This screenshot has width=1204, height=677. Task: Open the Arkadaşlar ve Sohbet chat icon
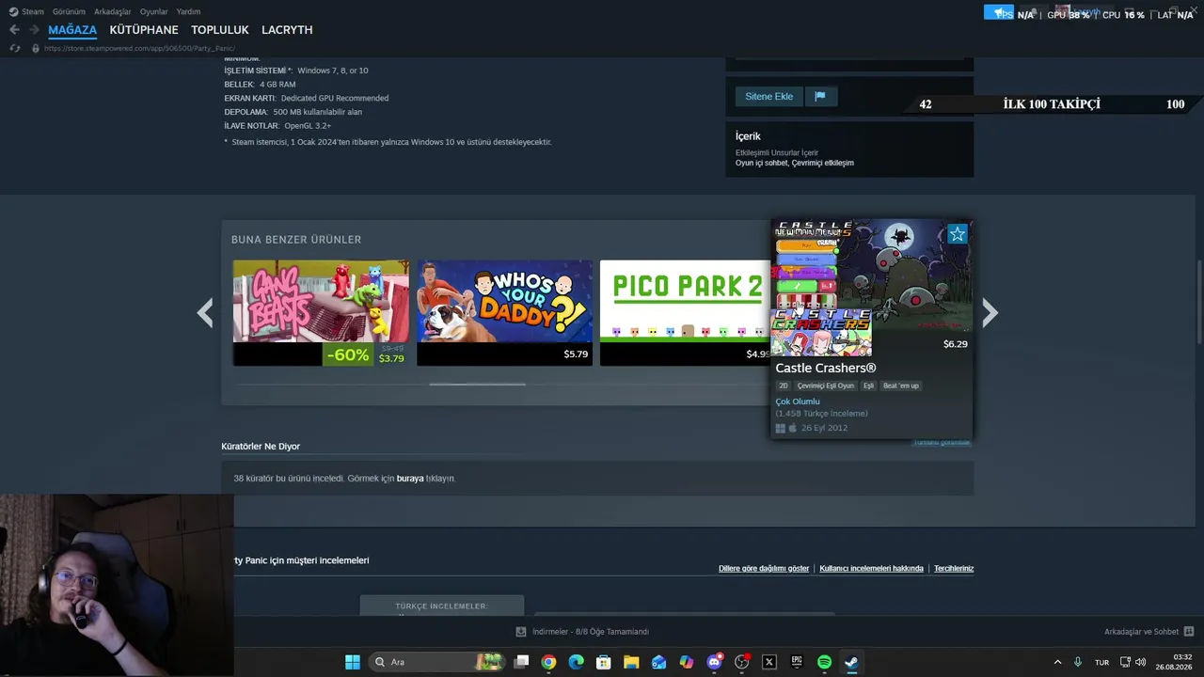click(x=1189, y=632)
